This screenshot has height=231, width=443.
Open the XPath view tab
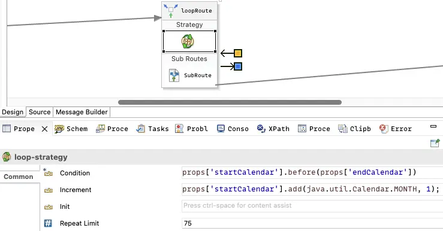pyautogui.click(x=273, y=129)
